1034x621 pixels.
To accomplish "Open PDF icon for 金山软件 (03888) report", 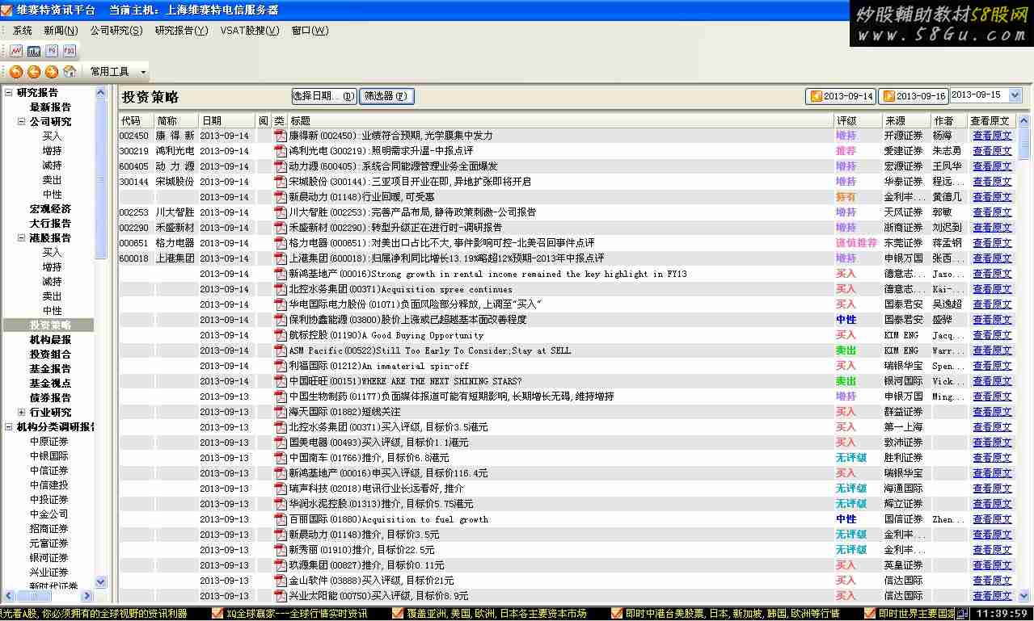I will click(x=281, y=581).
